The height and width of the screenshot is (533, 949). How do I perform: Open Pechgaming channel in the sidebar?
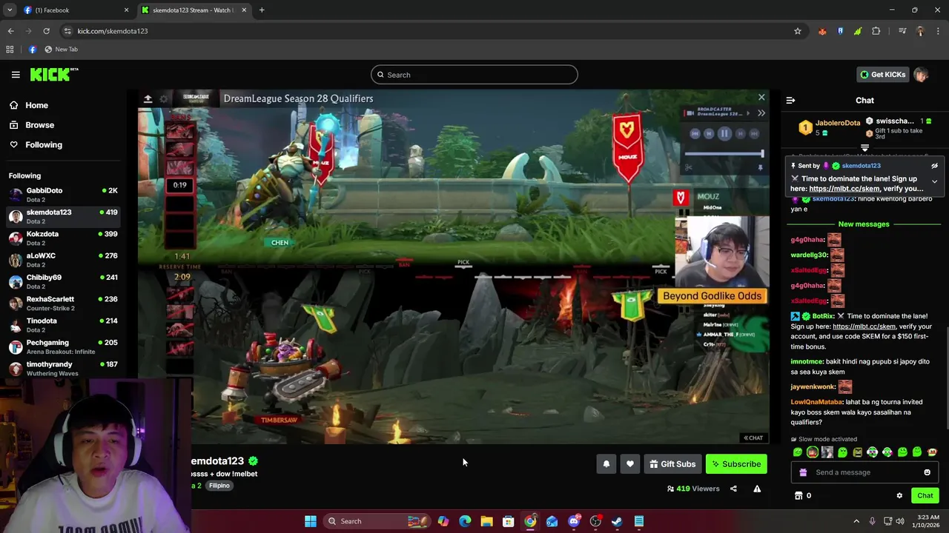tap(63, 347)
